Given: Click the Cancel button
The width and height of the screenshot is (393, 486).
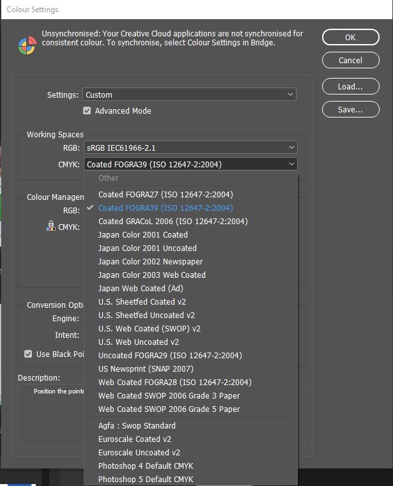Looking at the screenshot, I should pyautogui.click(x=350, y=61).
